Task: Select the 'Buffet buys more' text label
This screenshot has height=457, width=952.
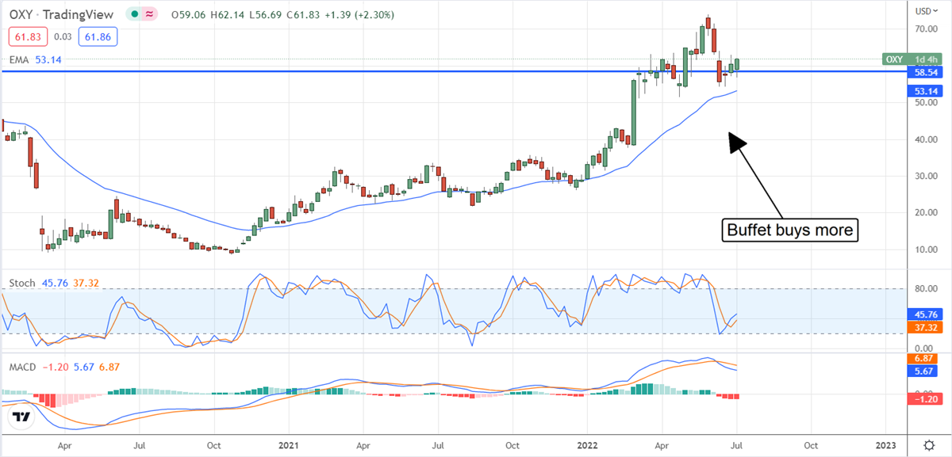Action: pyautogui.click(x=789, y=230)
